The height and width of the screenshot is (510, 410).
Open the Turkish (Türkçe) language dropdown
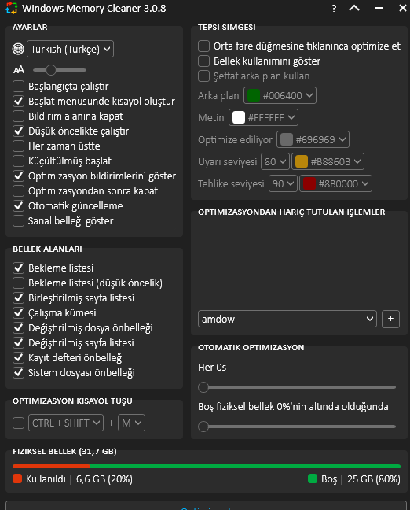70,49
